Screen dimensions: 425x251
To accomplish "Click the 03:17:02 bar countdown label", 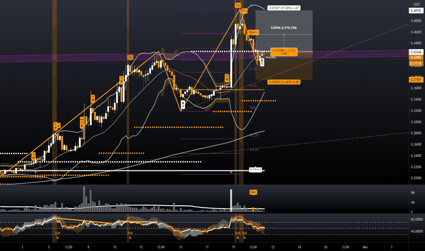I will (x=416, y=63).
